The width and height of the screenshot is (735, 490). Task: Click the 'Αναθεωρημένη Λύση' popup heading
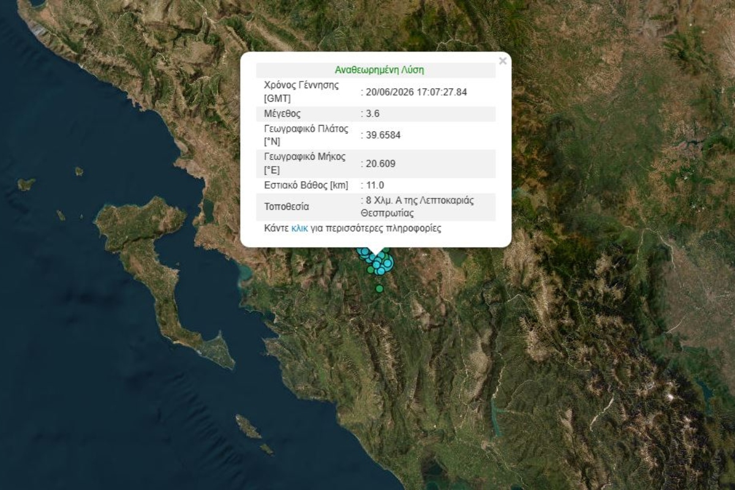tap(379, 70)
